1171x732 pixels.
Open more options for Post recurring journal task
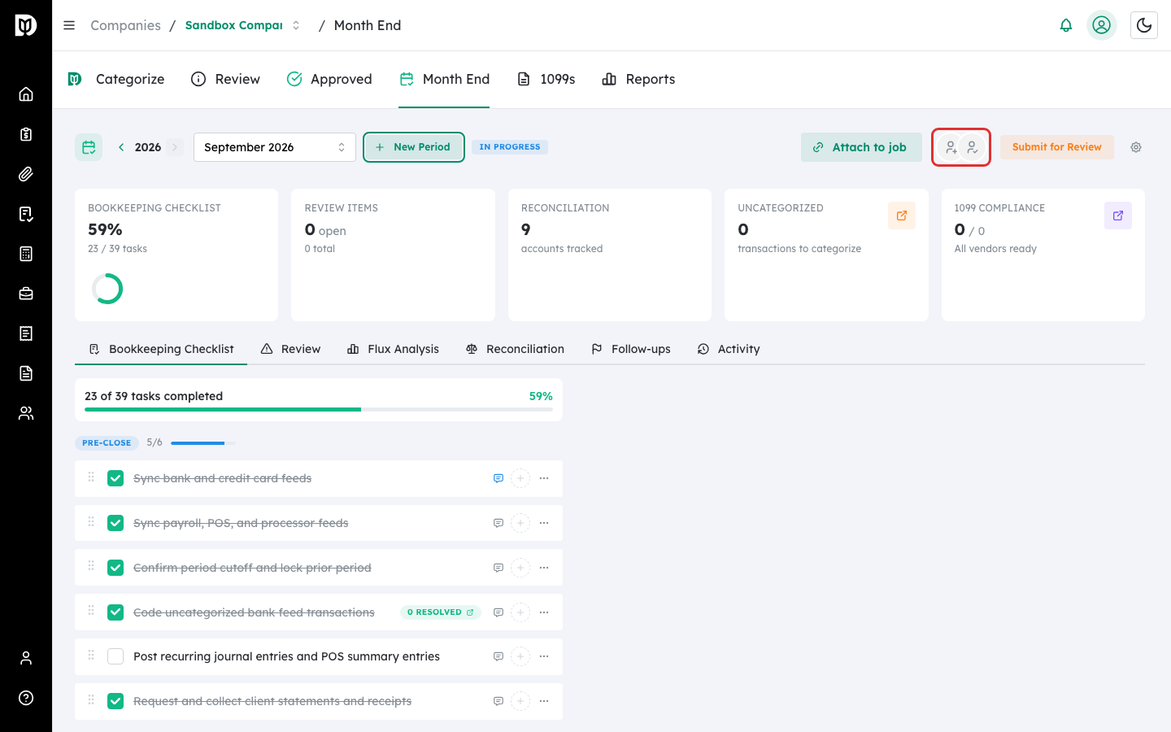click(x=544, y=656)
